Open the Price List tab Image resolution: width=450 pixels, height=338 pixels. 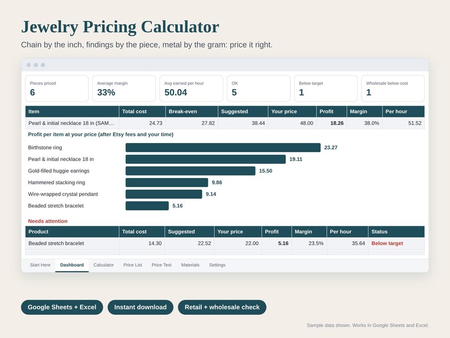click(x=133, y=265)
